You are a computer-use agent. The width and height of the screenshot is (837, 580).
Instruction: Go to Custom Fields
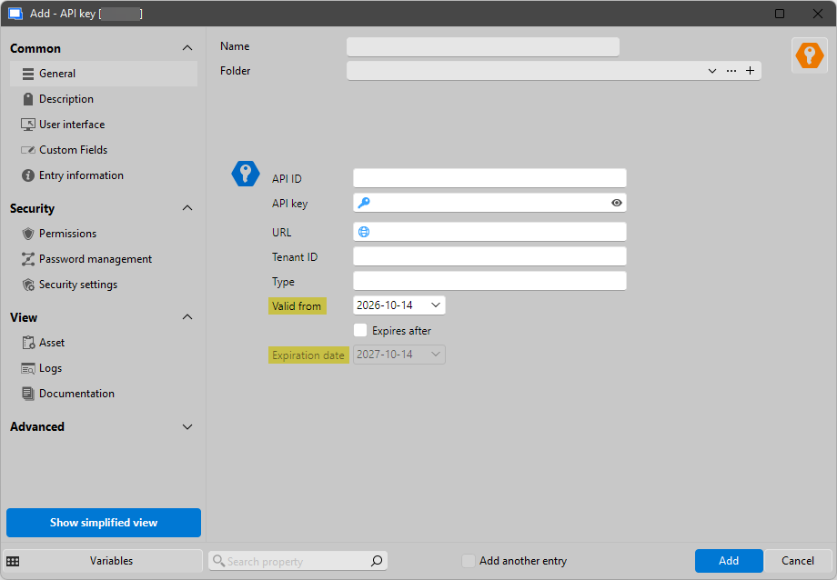[104, 150]
